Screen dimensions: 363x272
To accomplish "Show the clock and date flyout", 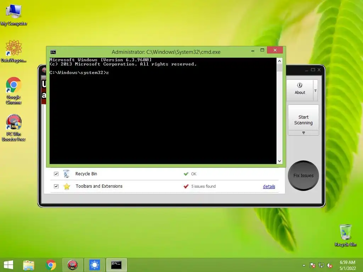I will click(347, 265).
